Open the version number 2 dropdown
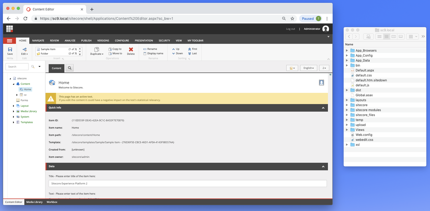Viewport: 430px width, 211px height. tap(324, 68)
